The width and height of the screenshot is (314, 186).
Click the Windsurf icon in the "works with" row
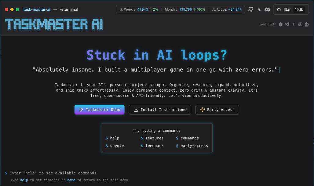294,24
